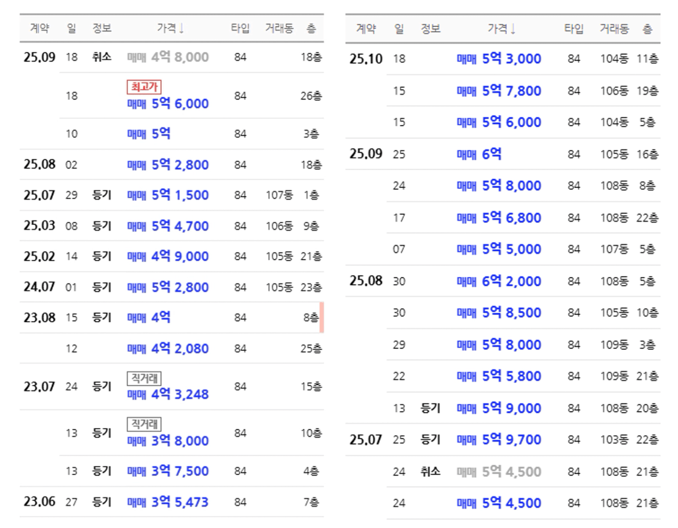
Task: Click the 직거래 badge above 3억 8,000
Action: click(x=144, y=424)
